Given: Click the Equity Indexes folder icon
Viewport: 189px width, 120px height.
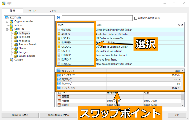Looking at the screenshot, I should tap(16, 56).
